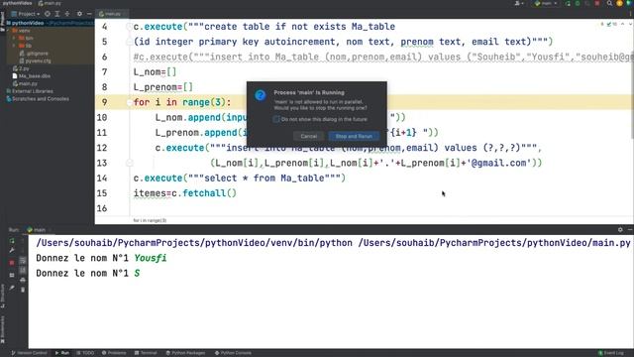Open Version Control tool window
Viewport: 634px width, 357px height.
pos(29,353)
